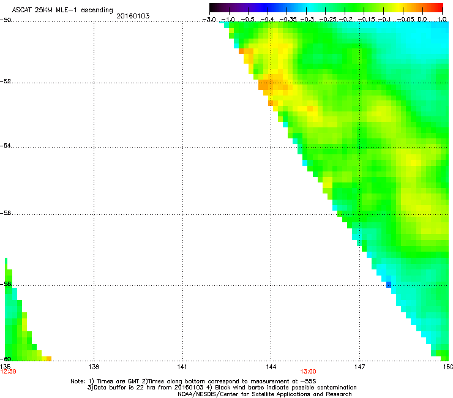Click the -3.0 colorbar label

pos(209,20)
